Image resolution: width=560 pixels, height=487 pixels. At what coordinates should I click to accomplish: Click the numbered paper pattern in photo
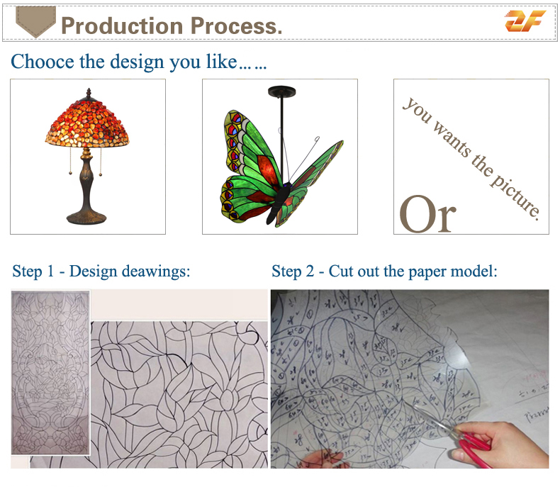pyautogui.click(x=371, y=379)
